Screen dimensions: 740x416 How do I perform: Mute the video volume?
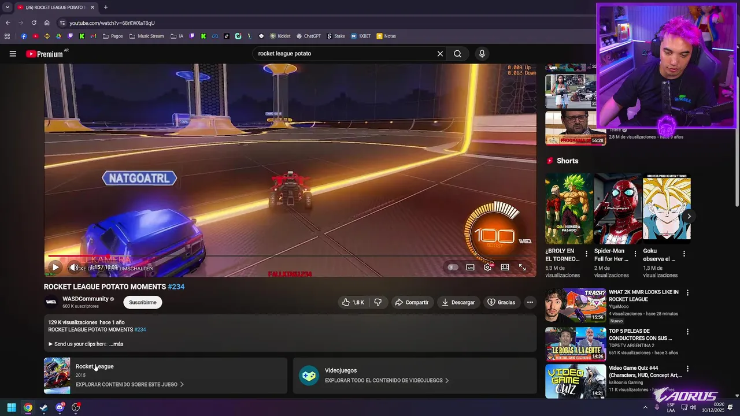coord(74,268)
